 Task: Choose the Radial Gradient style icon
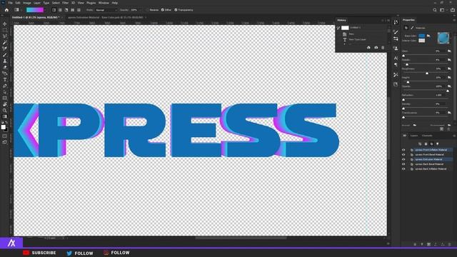60,10
